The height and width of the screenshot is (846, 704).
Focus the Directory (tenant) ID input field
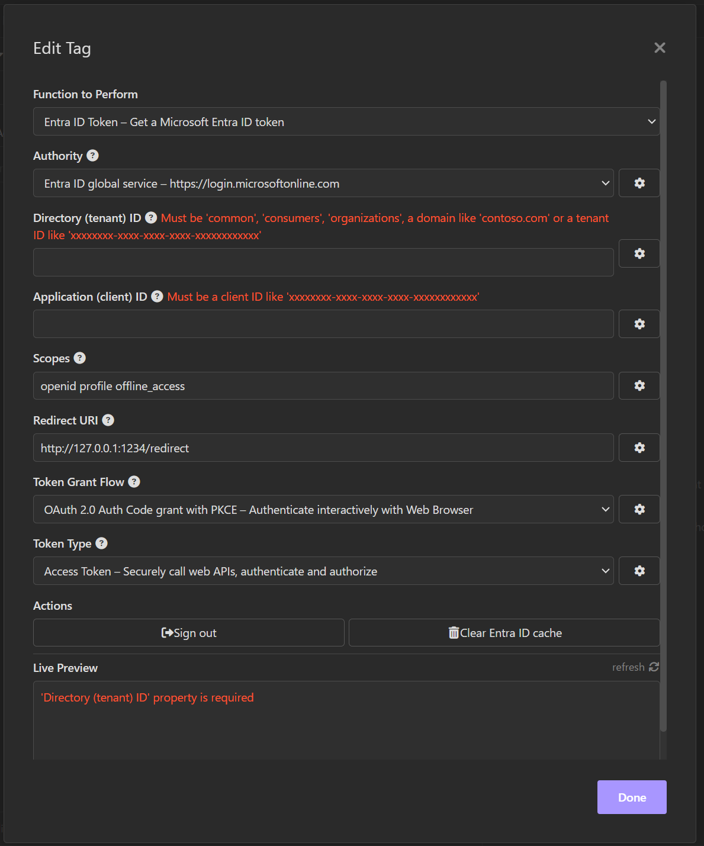323,262
